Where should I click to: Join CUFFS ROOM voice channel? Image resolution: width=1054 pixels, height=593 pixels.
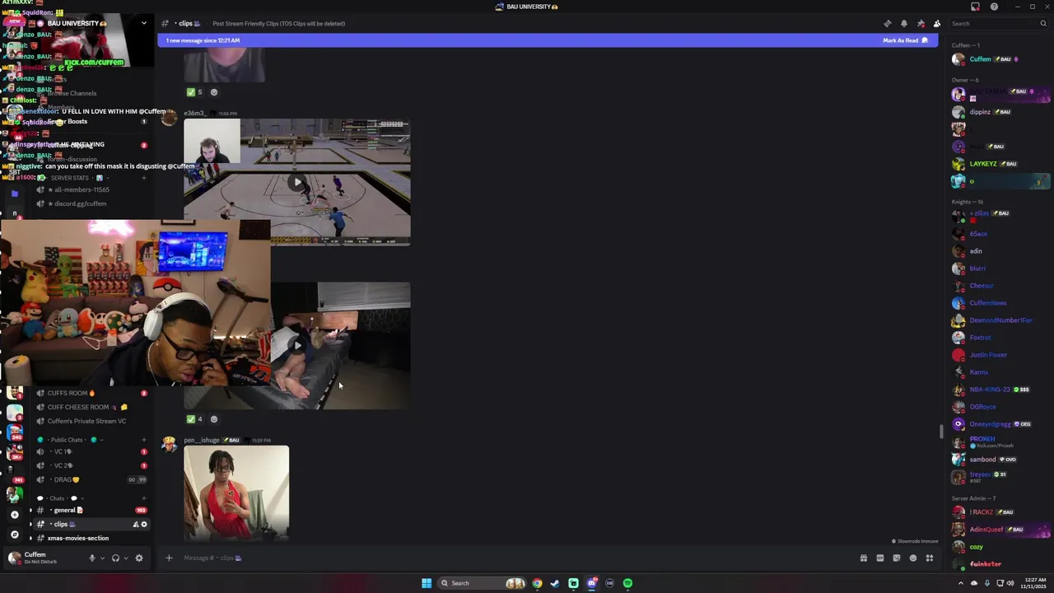pyautogui.click(x=91, y=393)
